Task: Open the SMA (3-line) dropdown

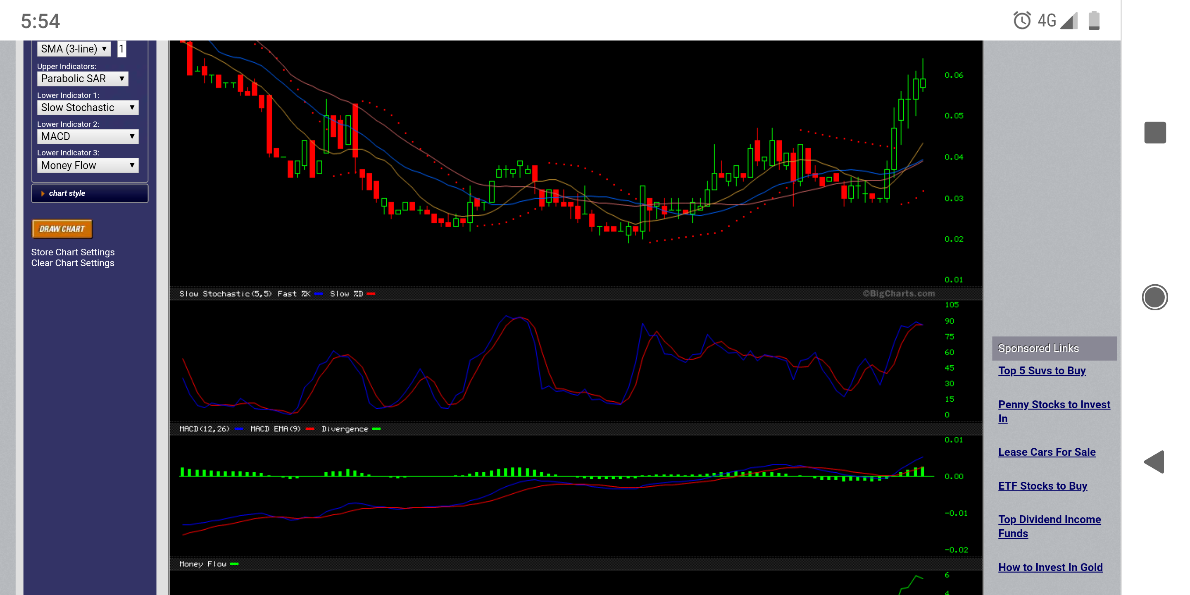Action: tap(74, 48)
